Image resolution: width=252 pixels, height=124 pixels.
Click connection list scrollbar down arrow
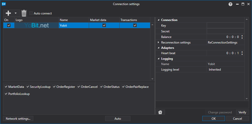(152, 79)
